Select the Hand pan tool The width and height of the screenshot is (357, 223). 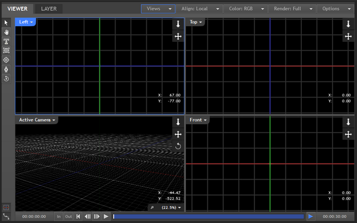[6, 32]
